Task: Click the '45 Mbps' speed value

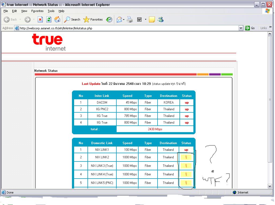Action: pos(131,102)
